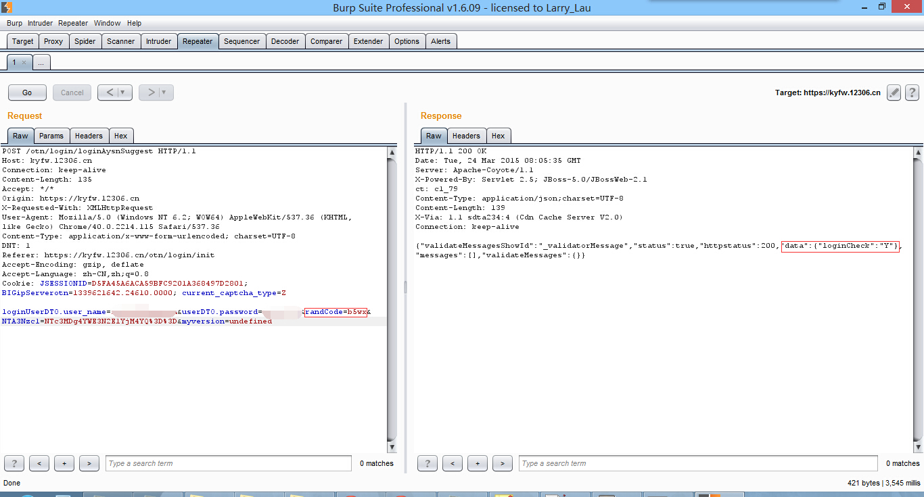Open the Repeater help question-mark icon
924x497 pixels.
(912, 93)
